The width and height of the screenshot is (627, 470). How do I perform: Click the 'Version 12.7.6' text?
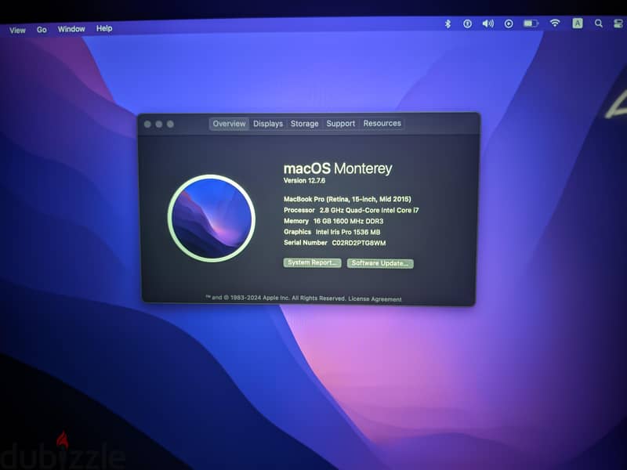(x=304, y=181)
